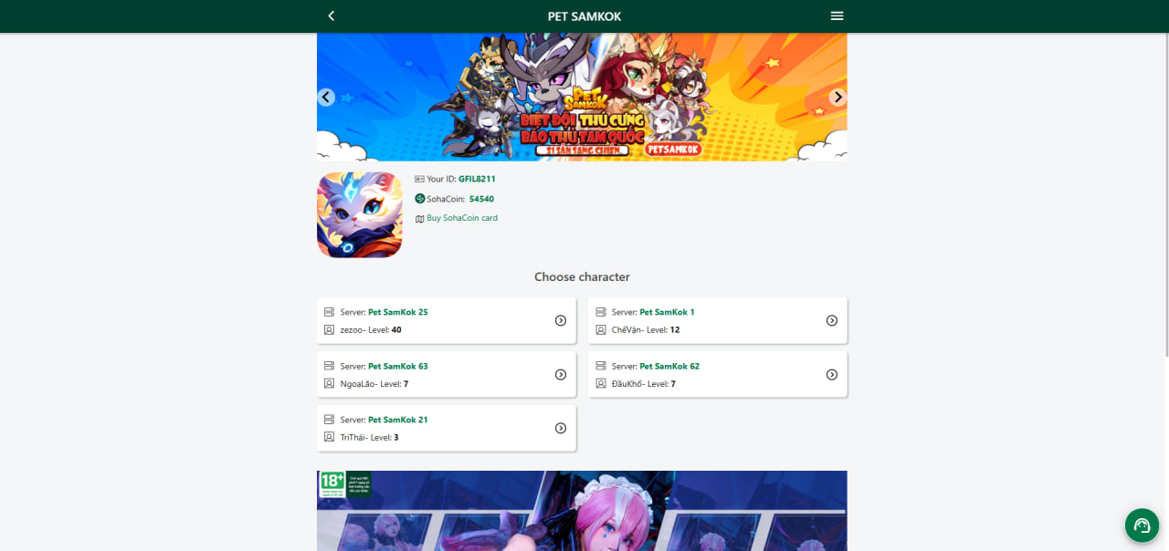Screen dimensions: 1169x551
Task: Choose character ĐấuKhổ Level 7
Action: coord(718,375)
